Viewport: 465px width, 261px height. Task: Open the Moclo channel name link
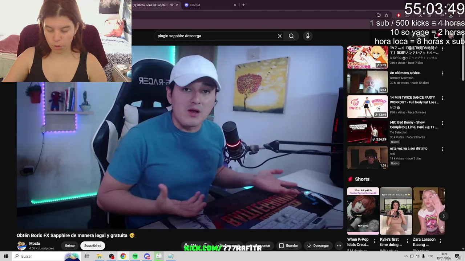(35, 244)
